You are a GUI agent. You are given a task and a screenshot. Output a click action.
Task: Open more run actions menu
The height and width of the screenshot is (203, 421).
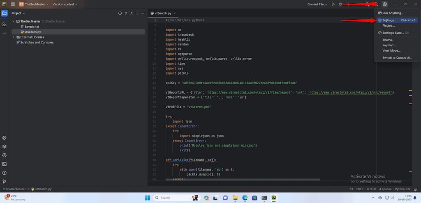click(x=348, y=4)
